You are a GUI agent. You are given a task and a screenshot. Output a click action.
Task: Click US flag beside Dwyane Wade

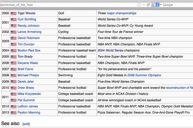(x=13, y=63)
